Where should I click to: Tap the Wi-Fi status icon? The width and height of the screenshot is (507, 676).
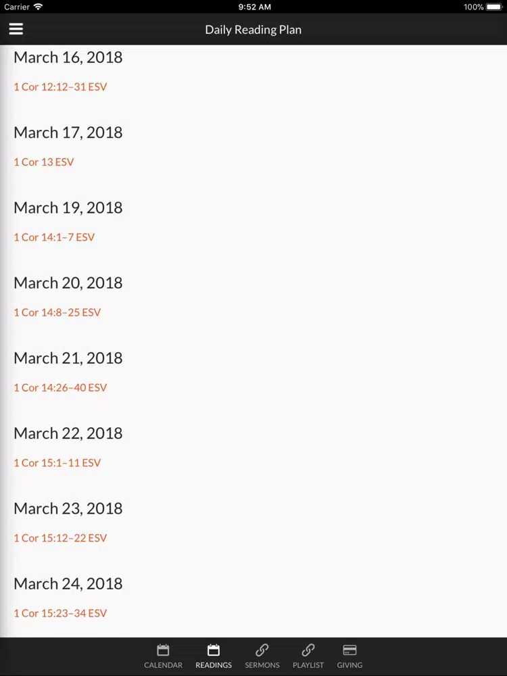pyautogui.click(x=39, y=7)
